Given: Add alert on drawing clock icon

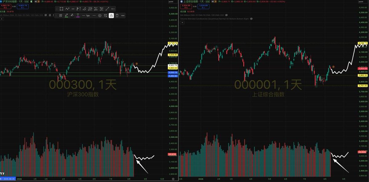Looking at the screenshot, I should (105, 15).
